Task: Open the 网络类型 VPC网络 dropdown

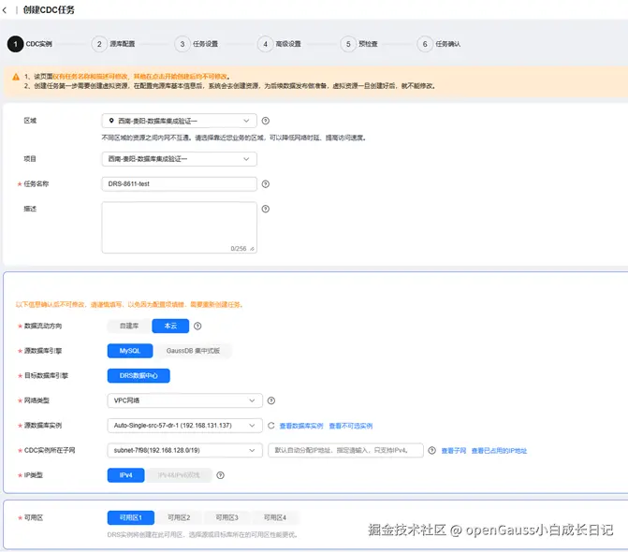Action: click(184, 400)
